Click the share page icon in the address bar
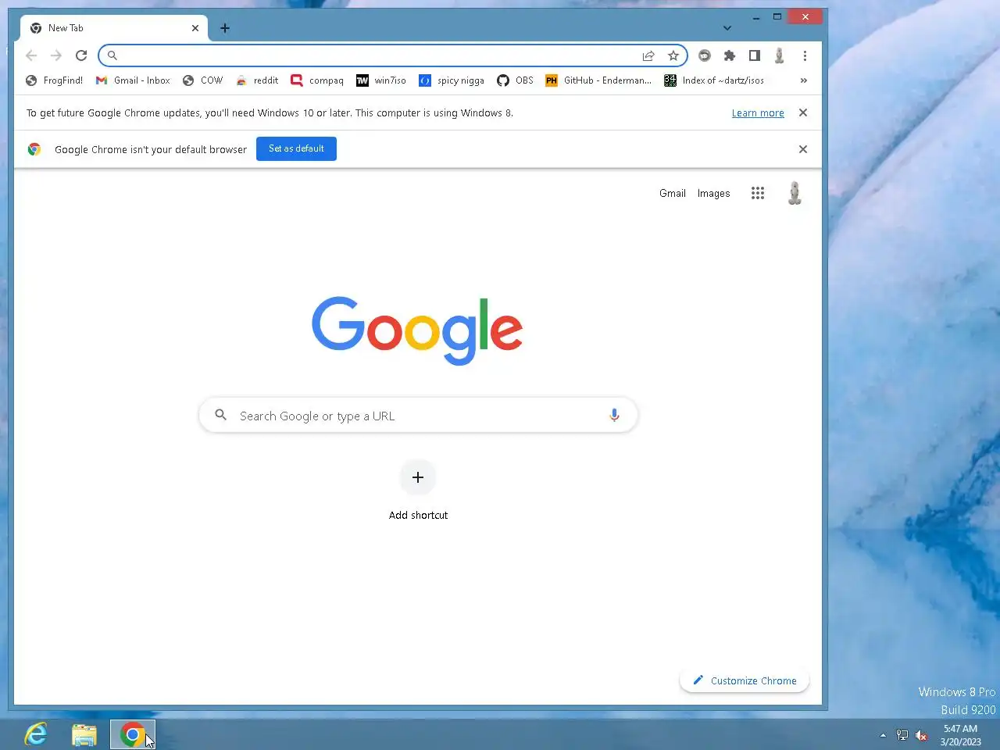 648,55
